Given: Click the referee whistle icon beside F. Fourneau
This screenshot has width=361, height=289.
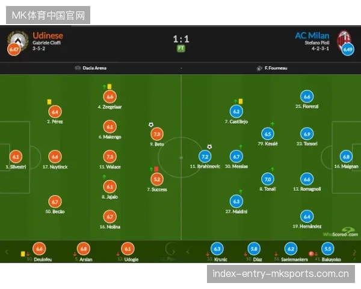Looking at the screenshot, I should [259, 68].
